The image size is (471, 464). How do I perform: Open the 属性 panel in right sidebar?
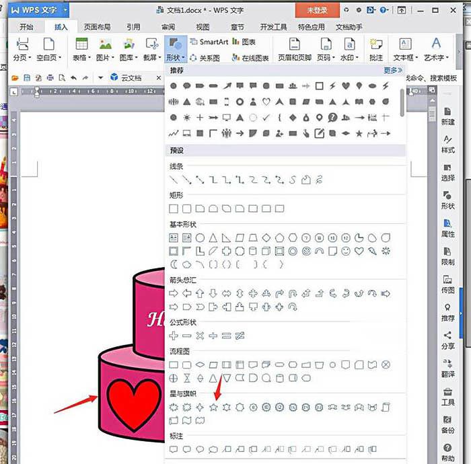447,229
